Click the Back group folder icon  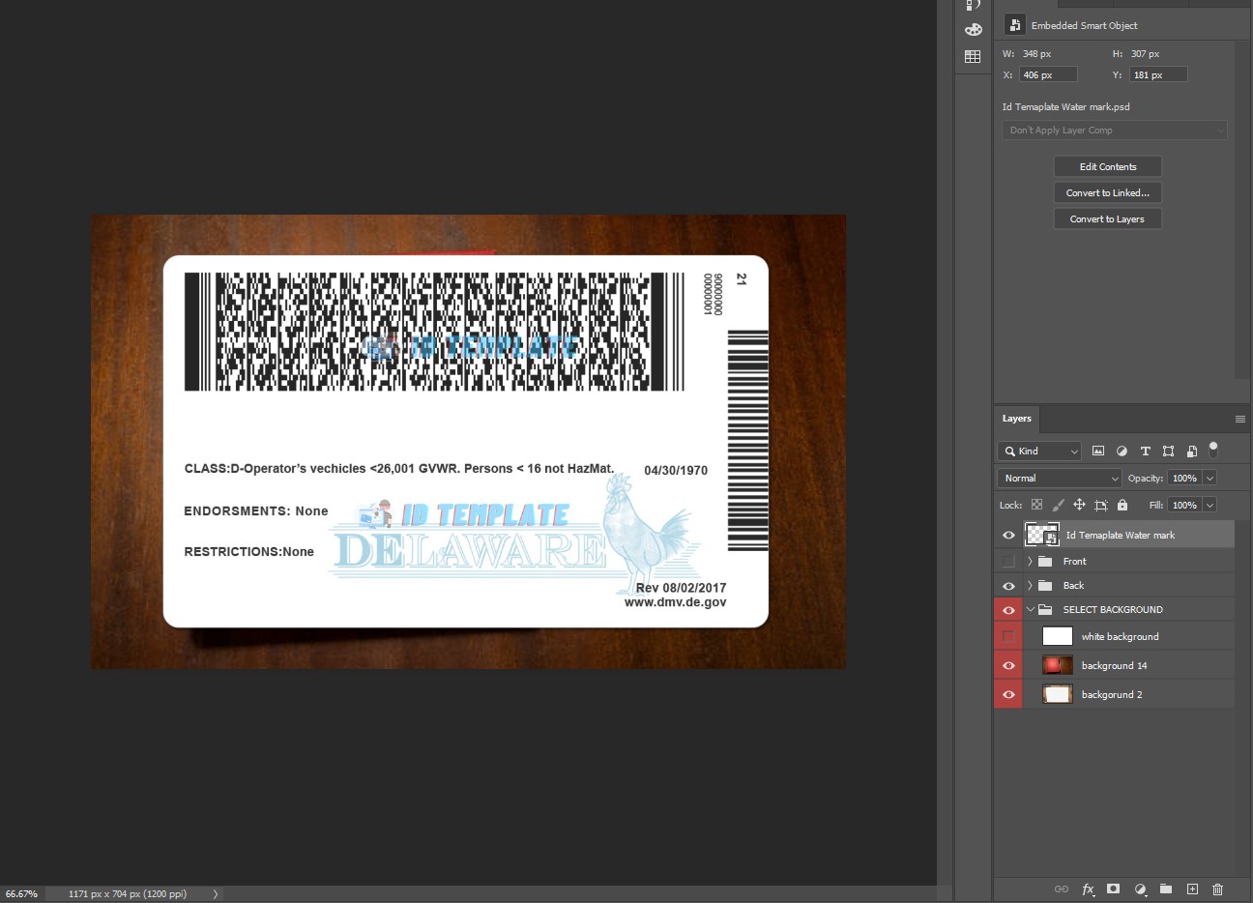click(1045, 585)
